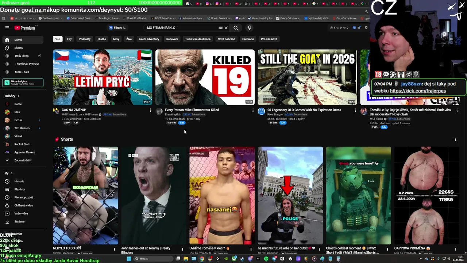Image resolution: width=467 pixels, height=263 pixels.
Task: Click the YouTube Premium logo
Action: coord(25,28)
